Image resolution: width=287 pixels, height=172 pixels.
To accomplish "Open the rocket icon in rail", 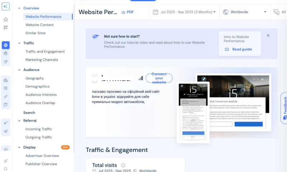I will click(x=6, y=161).
